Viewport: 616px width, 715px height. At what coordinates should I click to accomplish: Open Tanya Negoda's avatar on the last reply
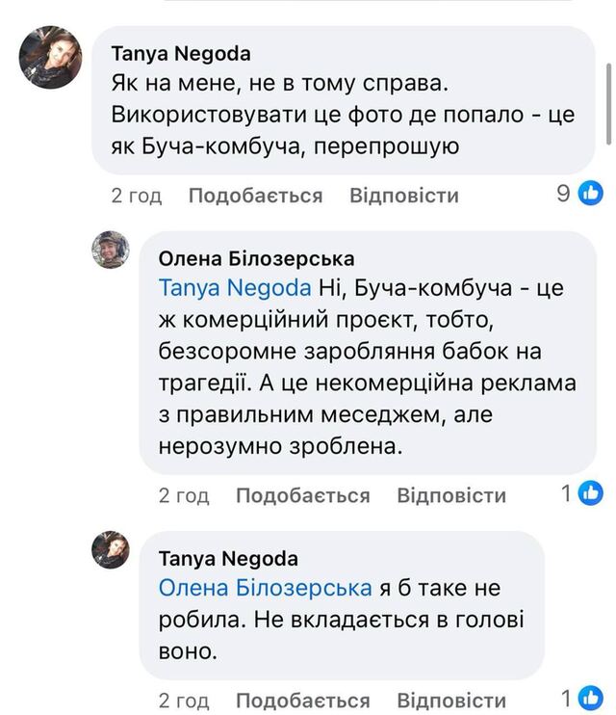click(110, 550)
